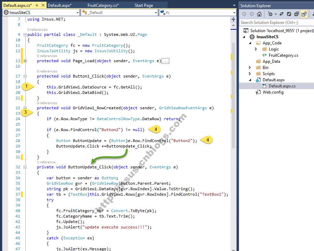Select the FruitCategory.cs file in Solution Explorer
314x251 pixels.
tap(283, 55)
